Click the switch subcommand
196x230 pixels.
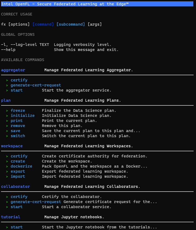pos(18,136)
